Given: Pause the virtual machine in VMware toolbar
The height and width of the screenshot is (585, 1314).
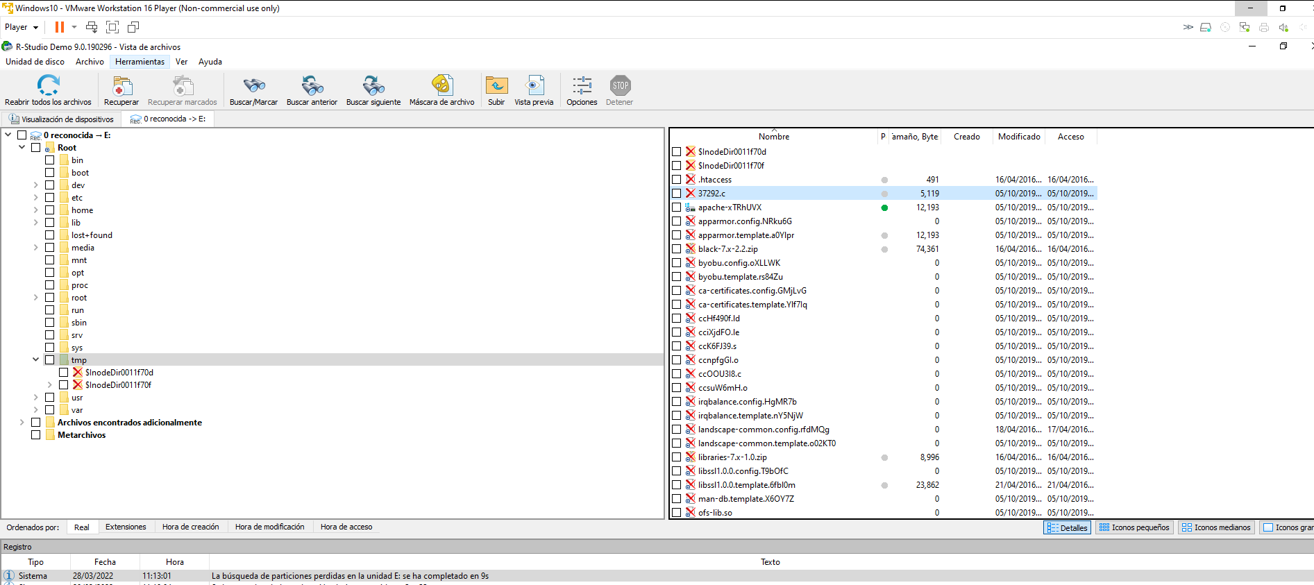Looking at the screenshot, I should [60, 27].
